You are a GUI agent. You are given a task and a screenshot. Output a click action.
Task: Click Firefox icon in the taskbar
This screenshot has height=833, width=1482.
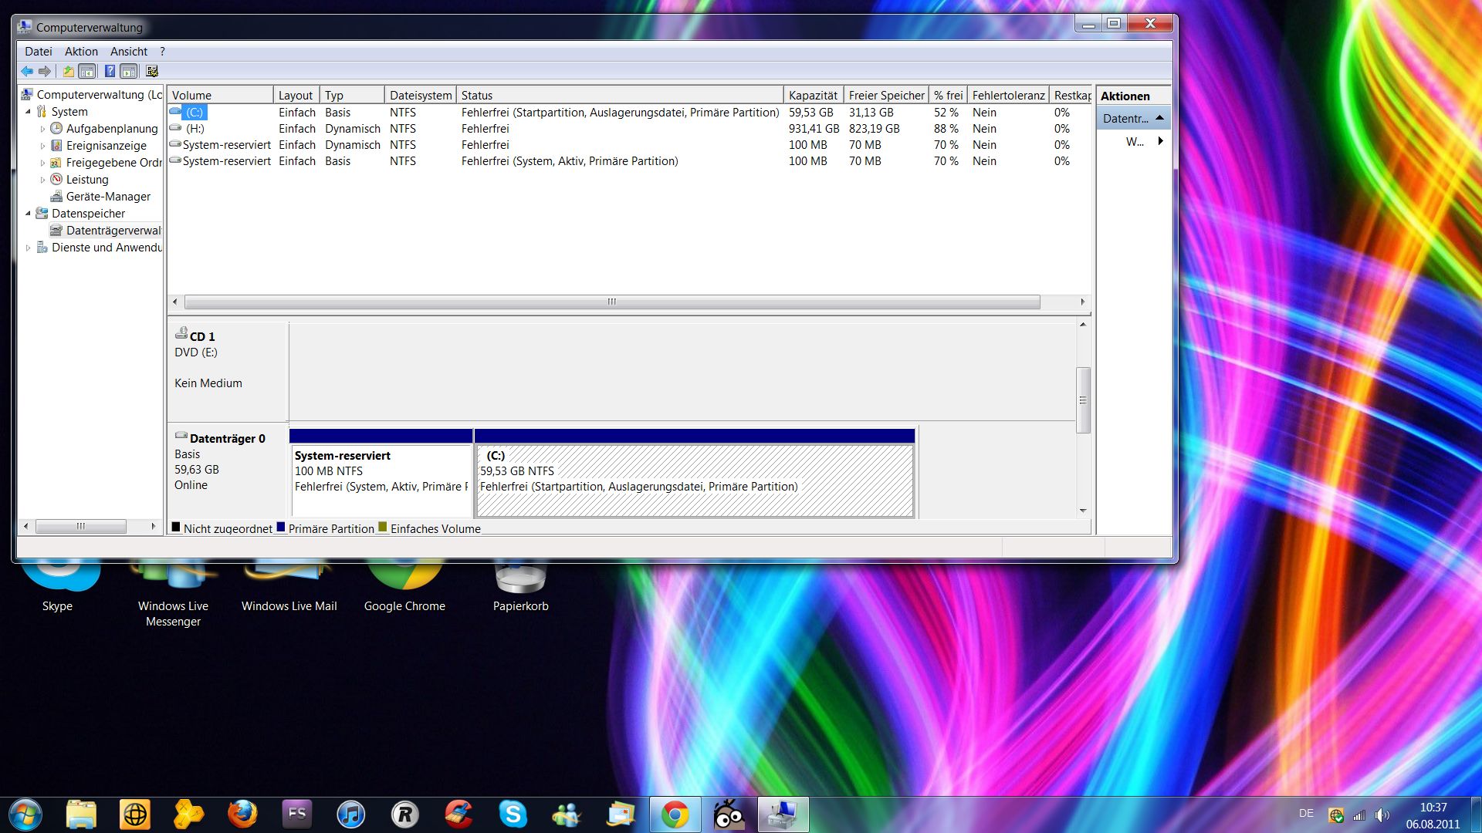click(x=242, y=814)
